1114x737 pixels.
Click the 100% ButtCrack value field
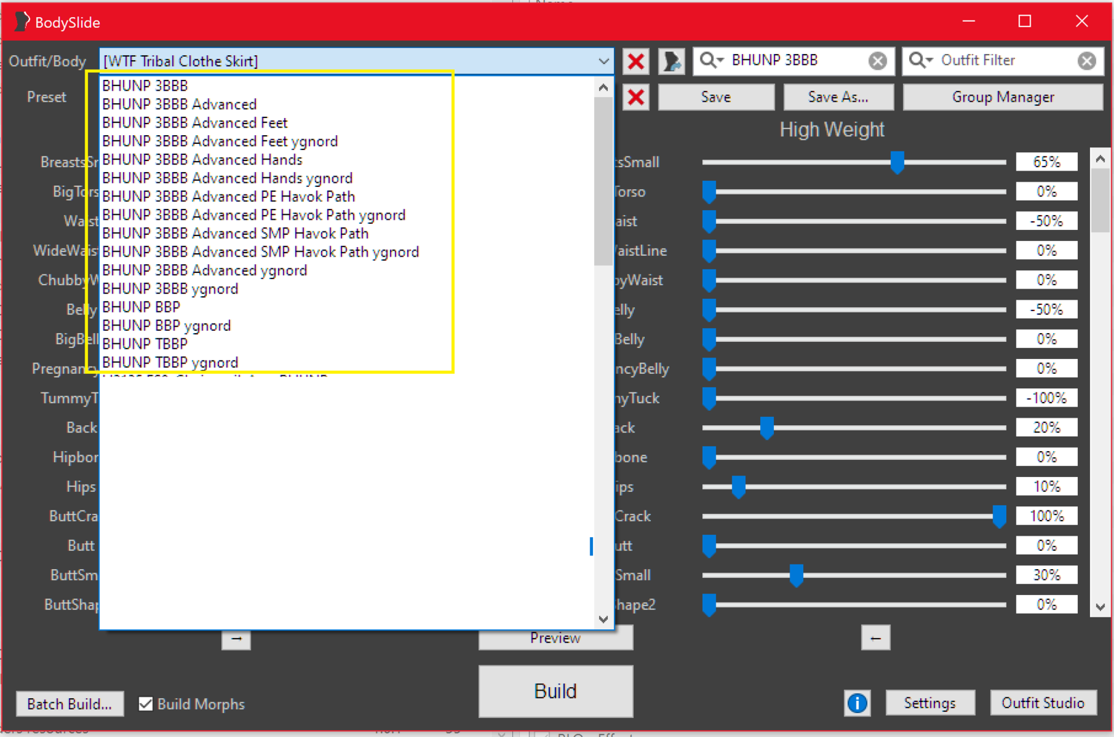1046,517
